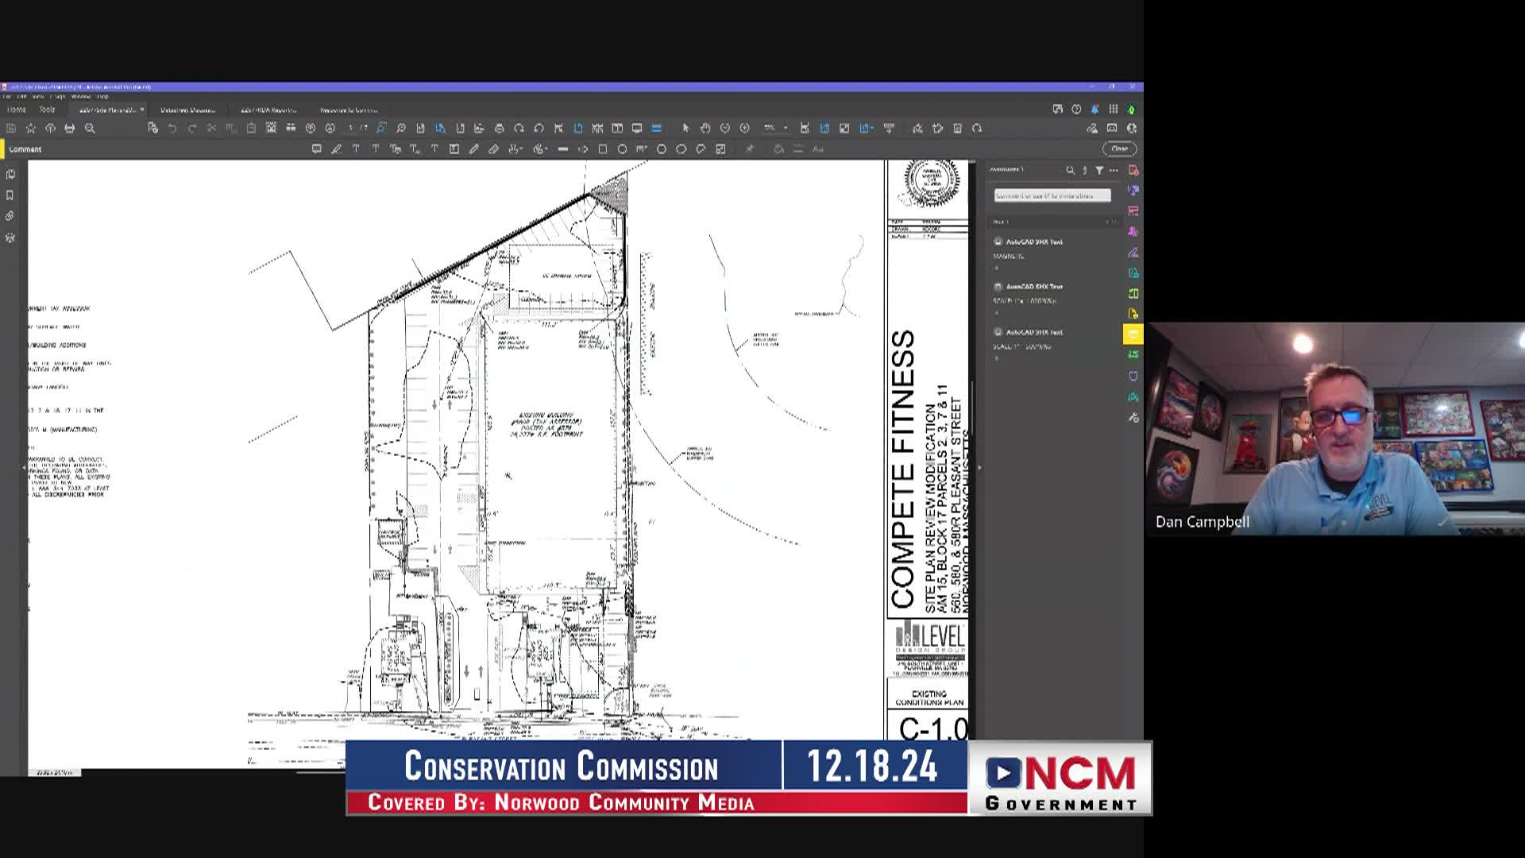This screenshot has height=858, width=1525.
Task: Click the add comment input field
Action: (1052, 195)
